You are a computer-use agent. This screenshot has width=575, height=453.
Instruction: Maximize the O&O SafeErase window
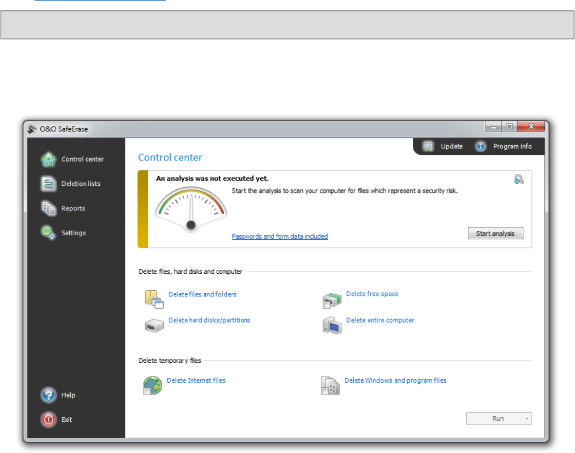pos(509,126)
